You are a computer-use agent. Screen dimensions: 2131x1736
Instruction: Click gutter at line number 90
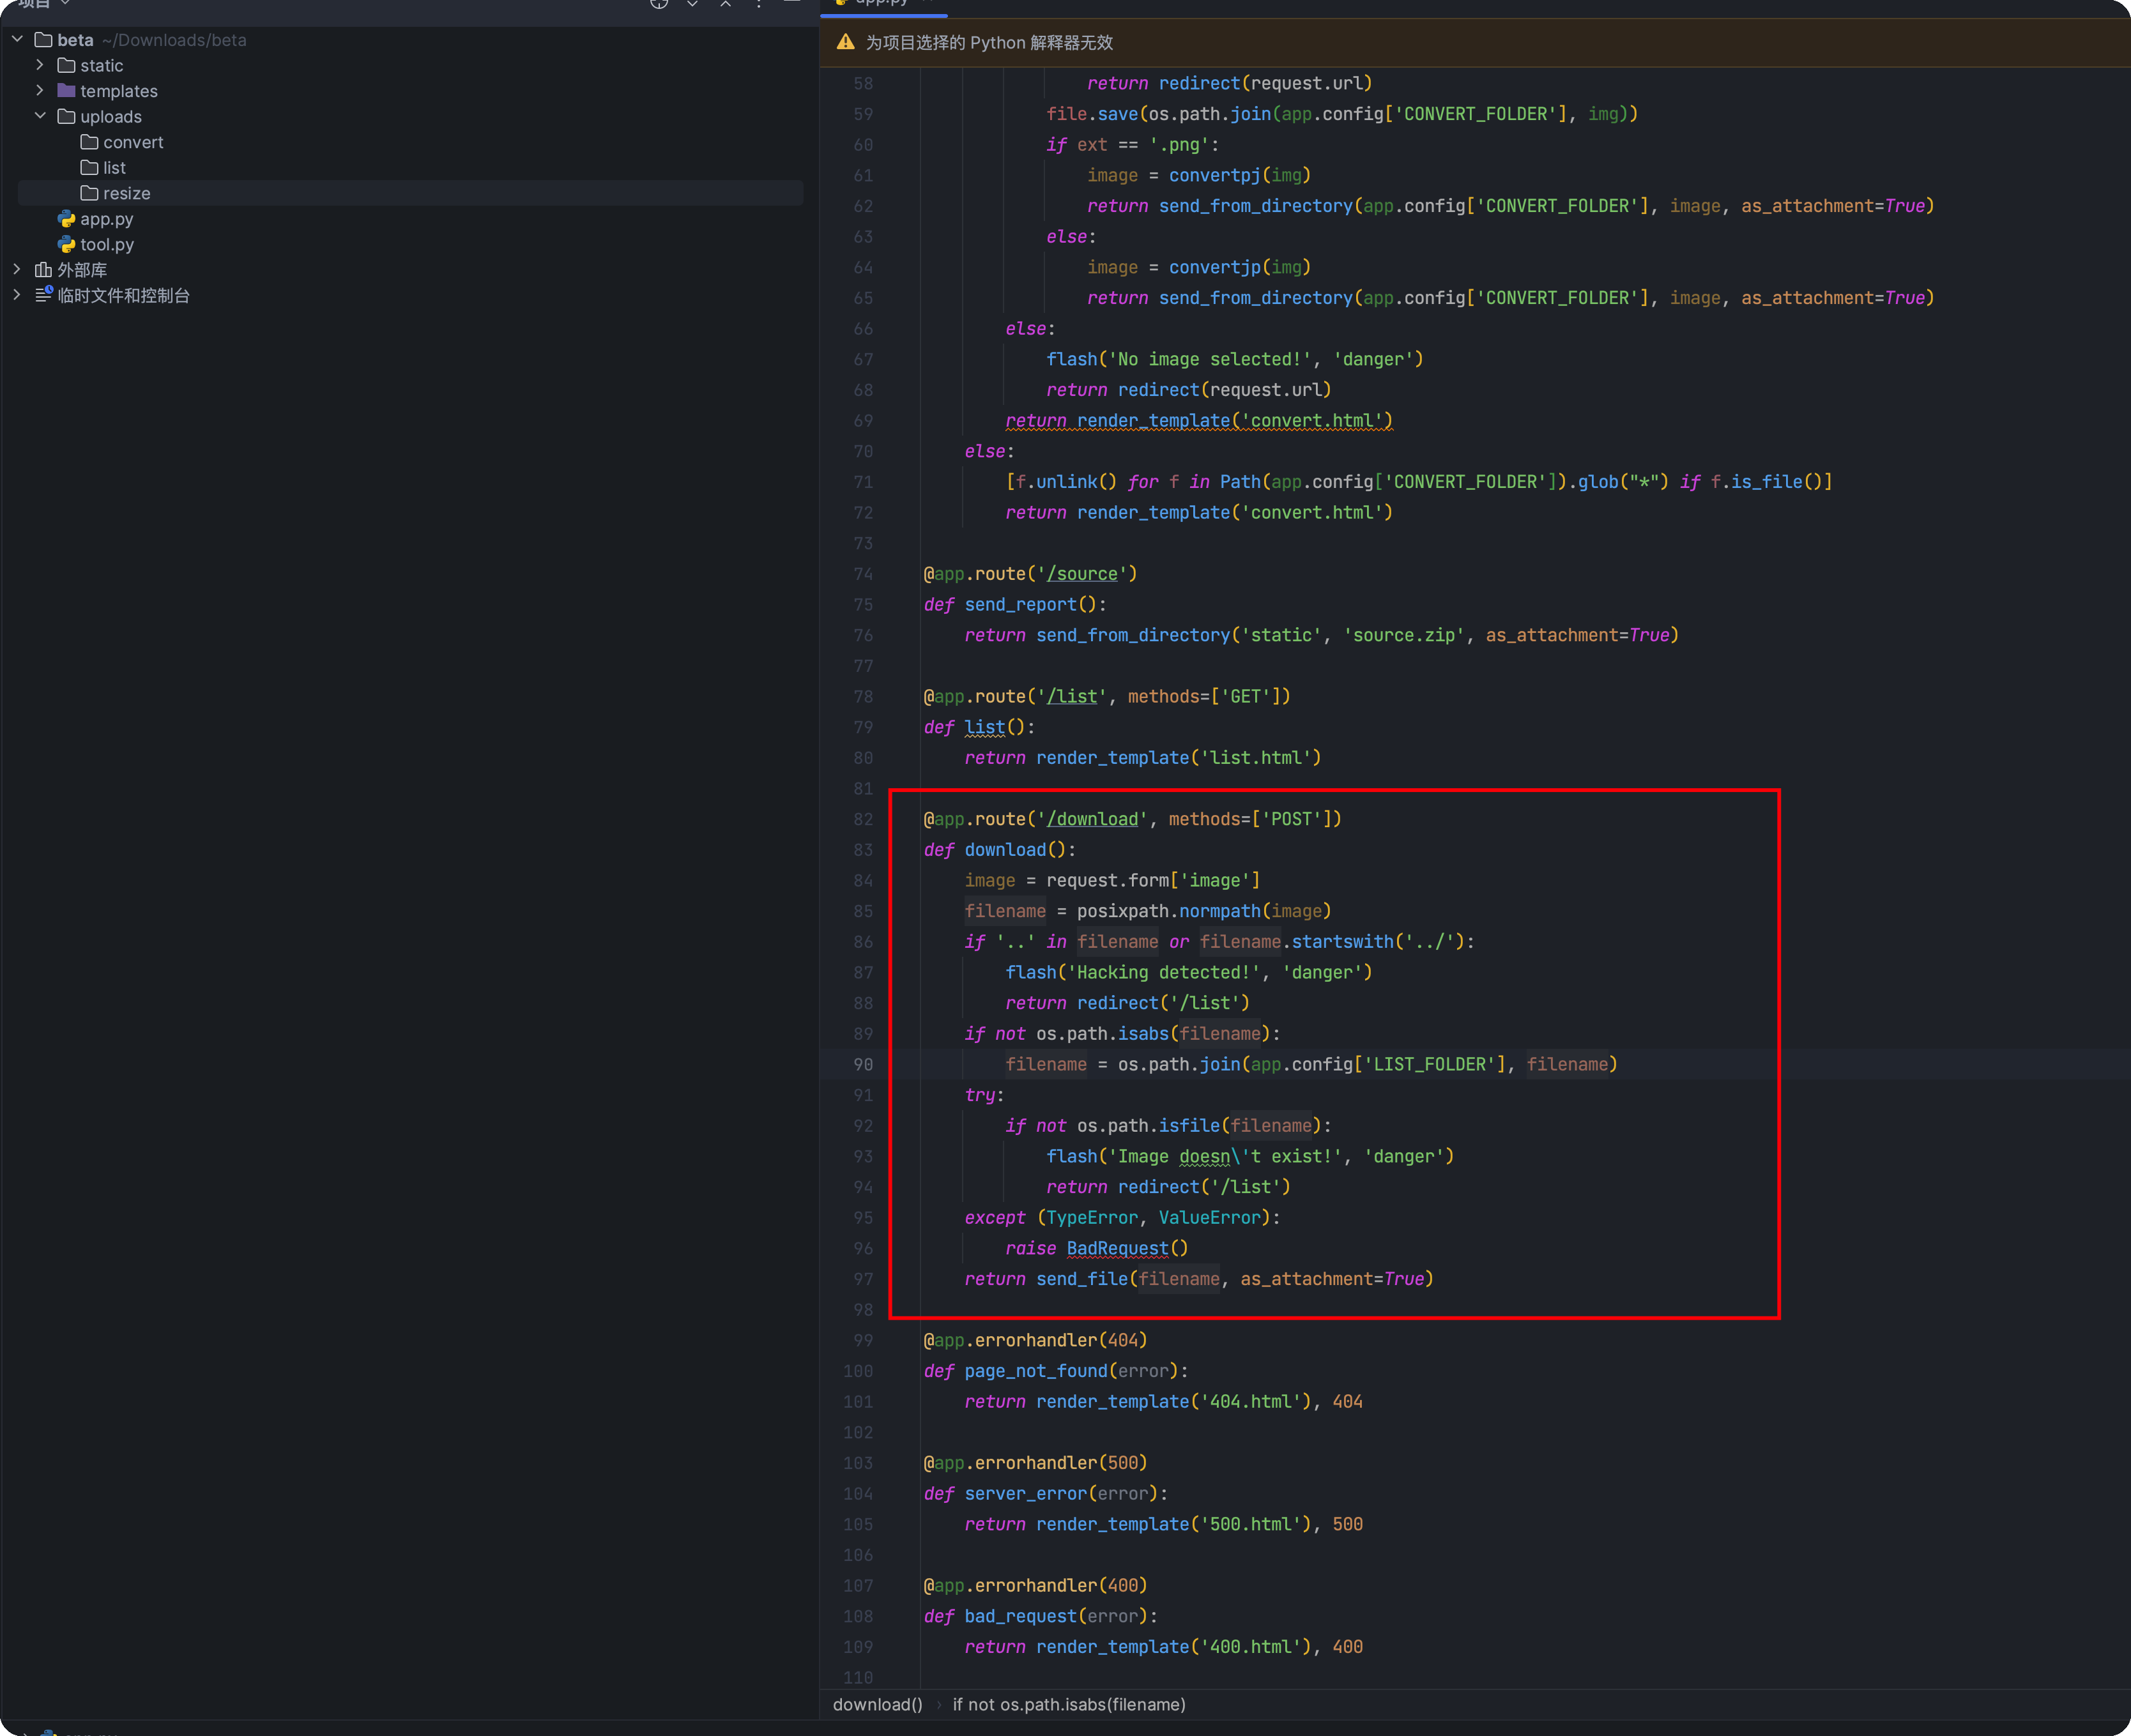(x=862, y=1065)
